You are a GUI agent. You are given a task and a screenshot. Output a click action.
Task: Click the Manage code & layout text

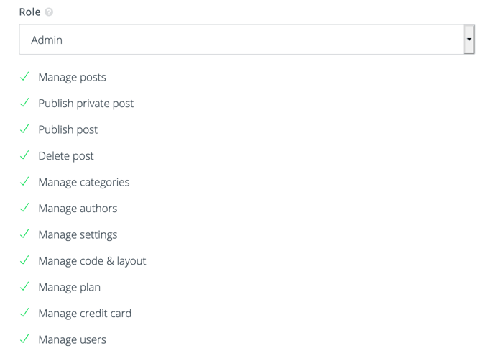(92, 261)
